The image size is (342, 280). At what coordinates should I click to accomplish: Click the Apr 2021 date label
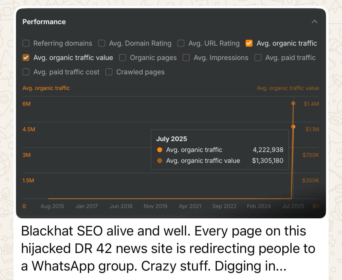pyautogui.click(x=190, y=206)
